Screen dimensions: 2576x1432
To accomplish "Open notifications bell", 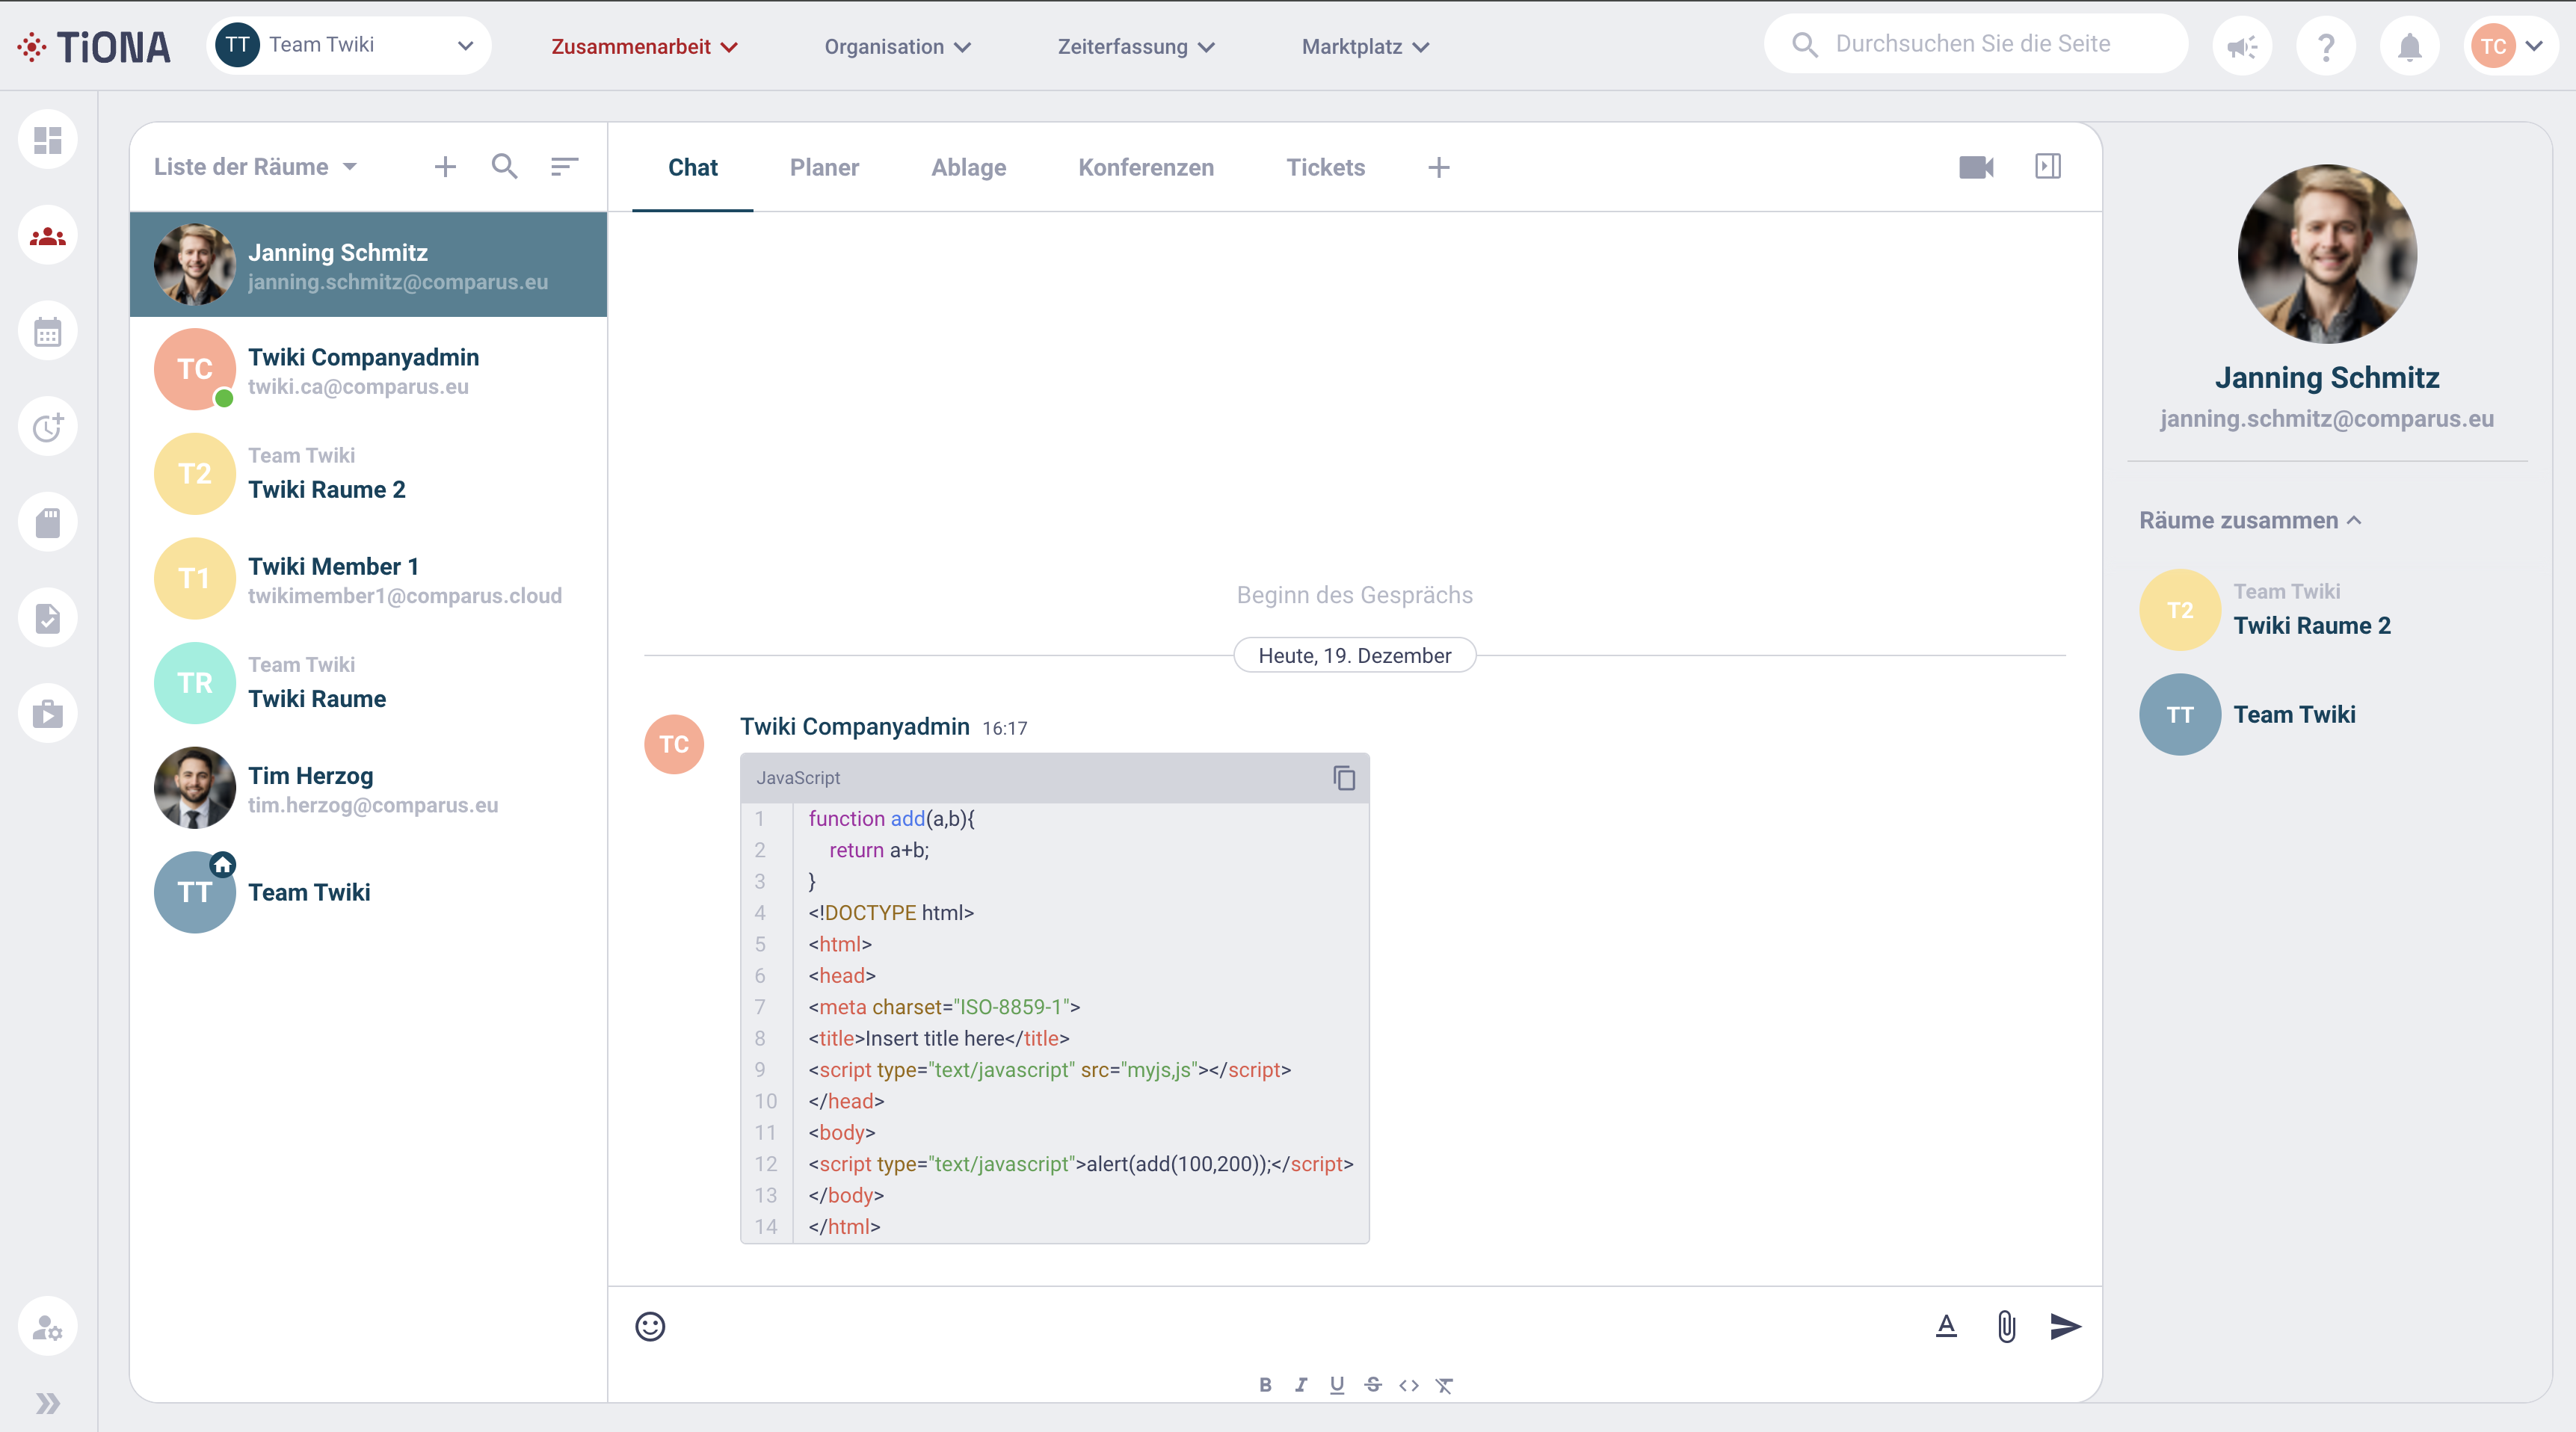I will tap(2409, 46).
